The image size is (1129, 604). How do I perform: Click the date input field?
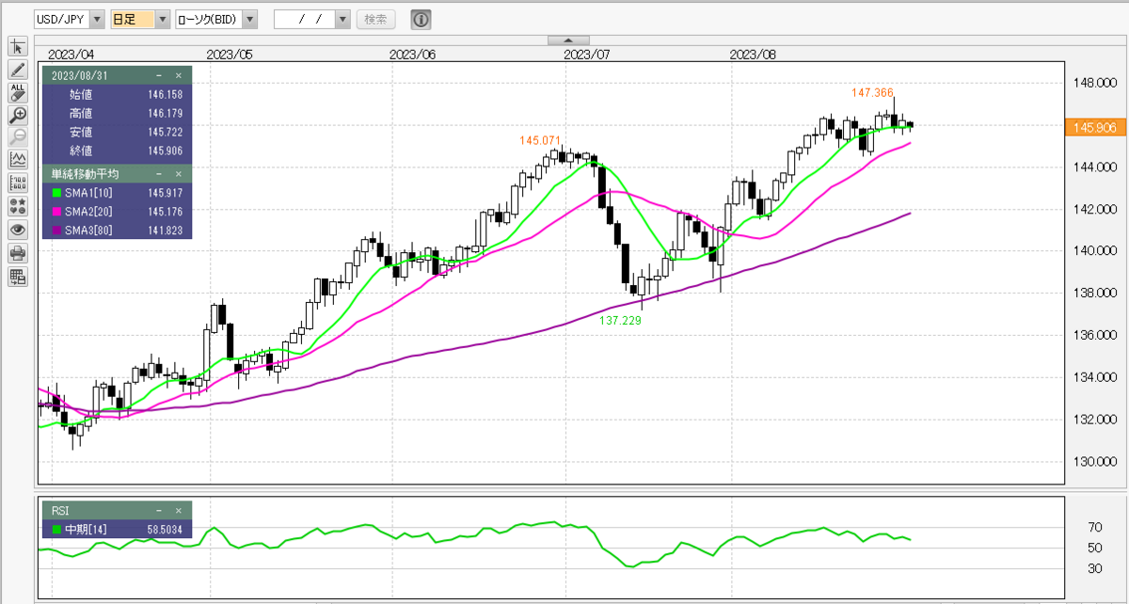[304, 19]
